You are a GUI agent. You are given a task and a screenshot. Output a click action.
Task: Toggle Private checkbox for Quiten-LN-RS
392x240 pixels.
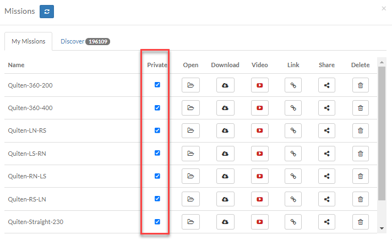[x=157, y=130]
